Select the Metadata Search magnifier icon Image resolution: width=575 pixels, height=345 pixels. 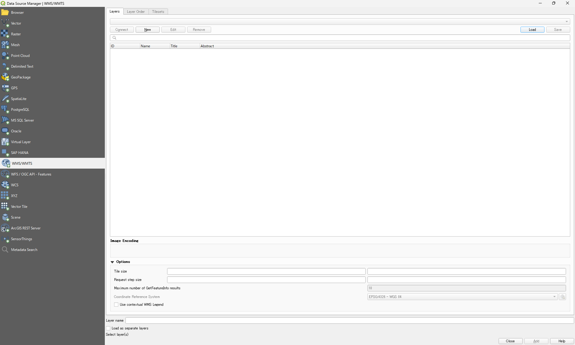tap(5, 250)
